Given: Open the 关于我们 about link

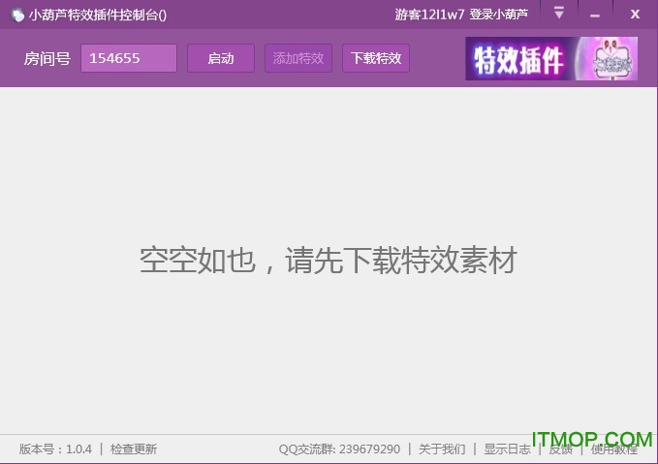Looking at the screenshot, I should coord(442,449).
